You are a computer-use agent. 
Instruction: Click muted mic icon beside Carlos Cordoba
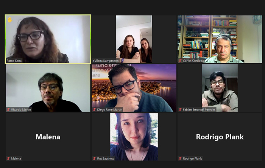point(180,61)
